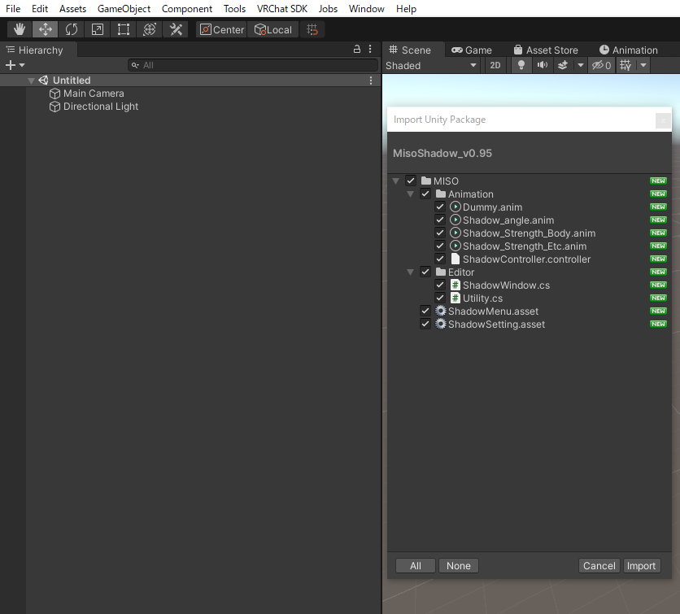Switch to Asset Store tab

coord(546,50)
